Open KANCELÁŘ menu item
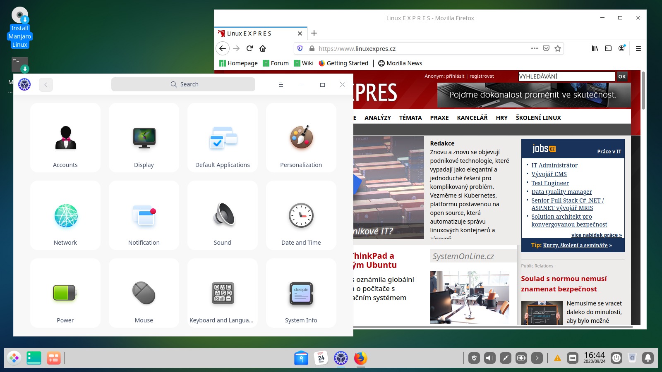Screen dimensions: 662x372 (472, 118)
